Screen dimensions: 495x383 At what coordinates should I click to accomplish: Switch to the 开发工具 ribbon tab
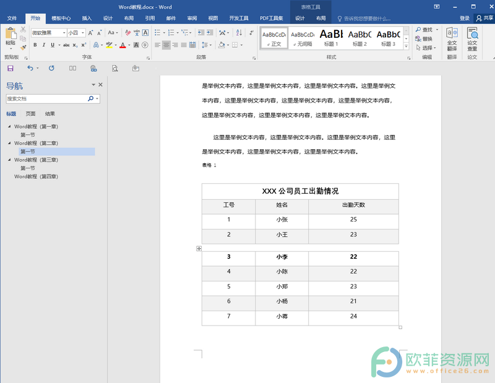(x=239, y=19)
